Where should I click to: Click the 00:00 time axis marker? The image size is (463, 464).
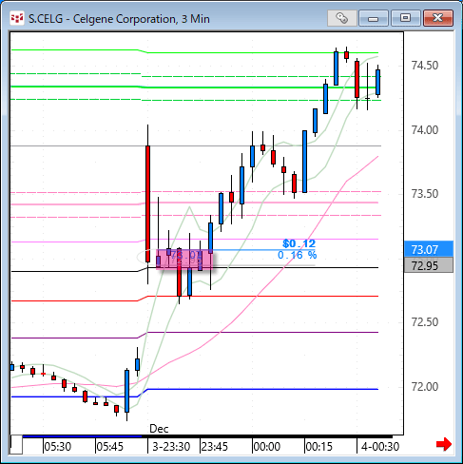pyautogui.click(x=267, y=447)
